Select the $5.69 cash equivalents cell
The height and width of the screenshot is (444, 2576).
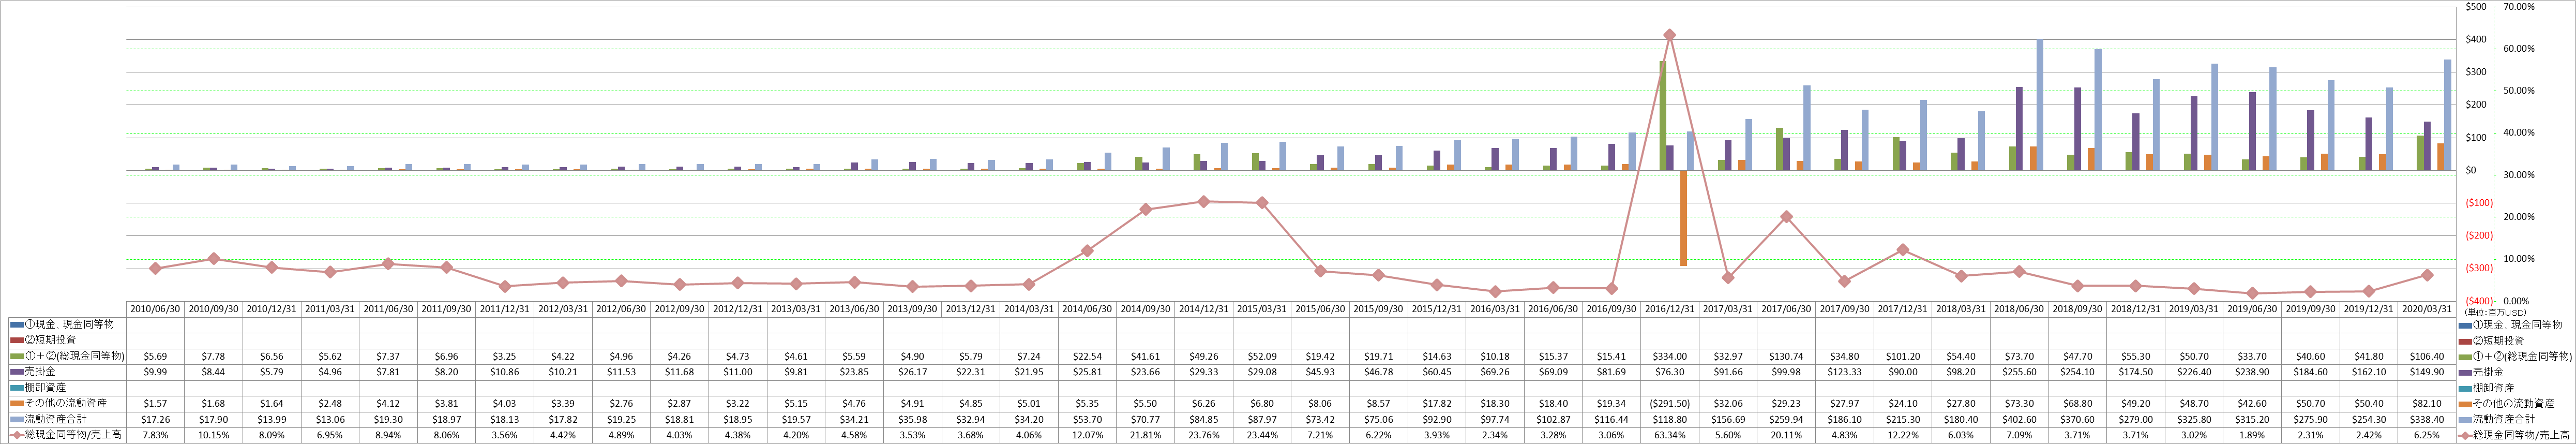(155, 356)
